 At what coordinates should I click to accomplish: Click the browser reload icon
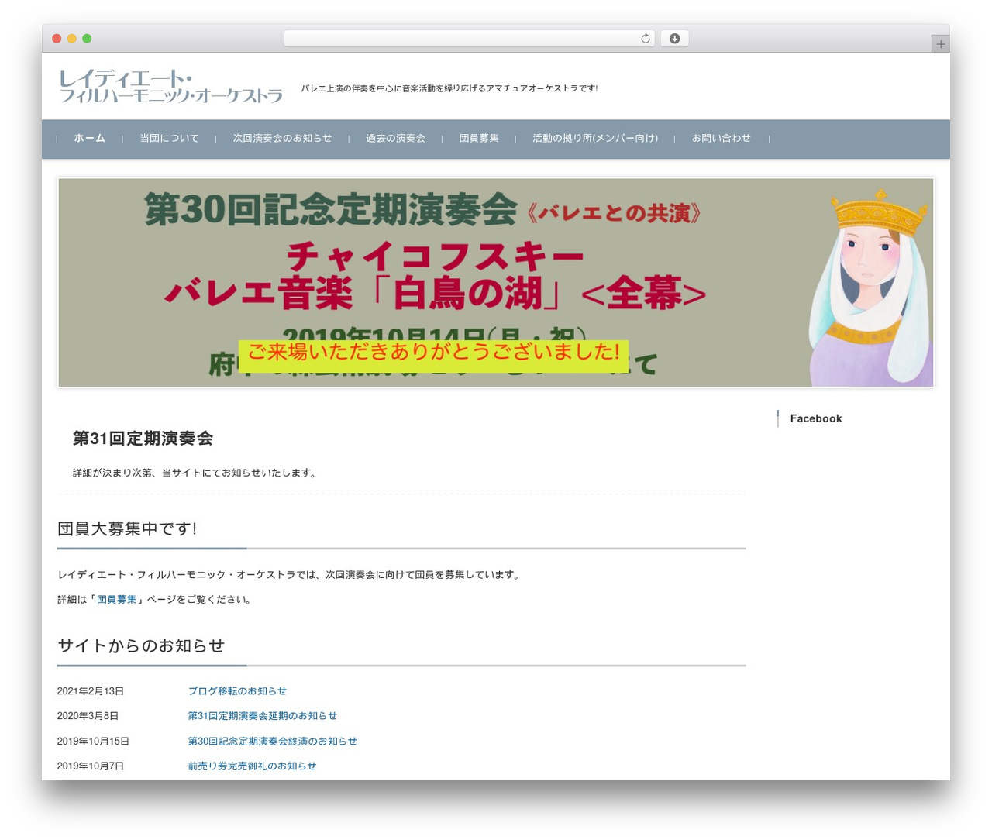(x=645, y=39)
